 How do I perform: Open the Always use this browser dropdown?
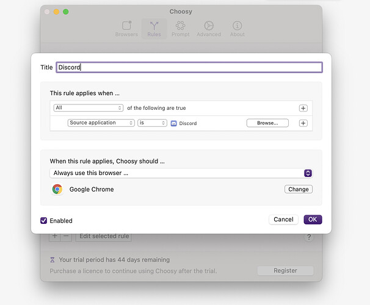[181, 173]
